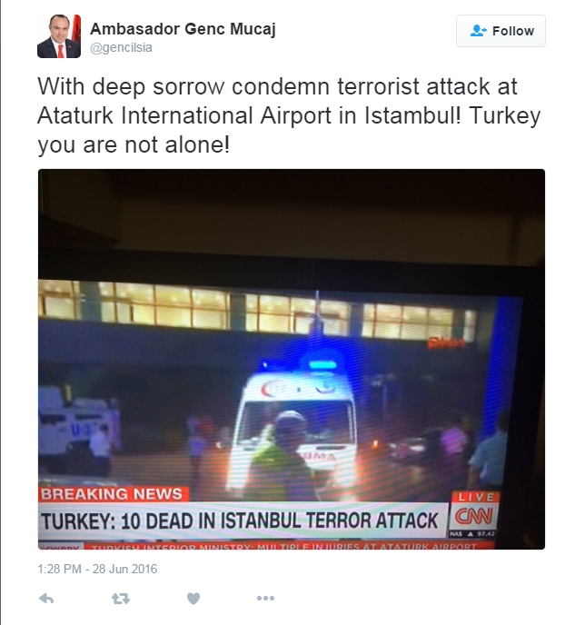This screenshot has height=625, width=575.
Task: Follow Ambasador Genc Mucaj
Action: tap(501, 31)
